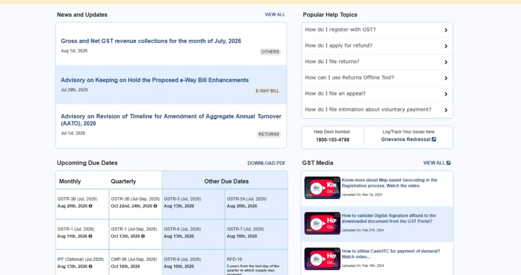
Task: Open AATO timeline revision advisory
Action: (x=171, y=120)
